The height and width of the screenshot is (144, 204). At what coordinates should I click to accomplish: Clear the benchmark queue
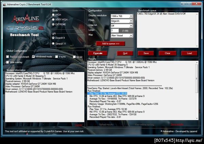(167, 53)
